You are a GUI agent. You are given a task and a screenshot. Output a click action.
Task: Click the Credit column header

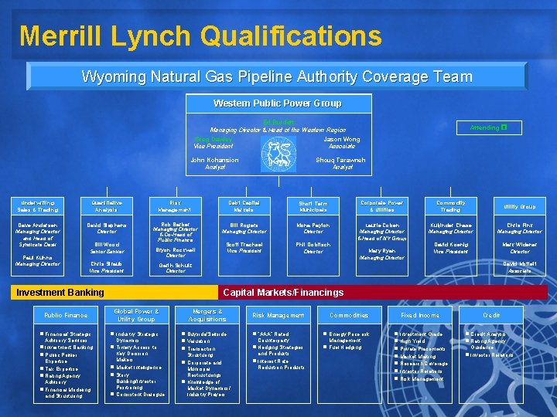pyautogui.click(x=491, y=315)
